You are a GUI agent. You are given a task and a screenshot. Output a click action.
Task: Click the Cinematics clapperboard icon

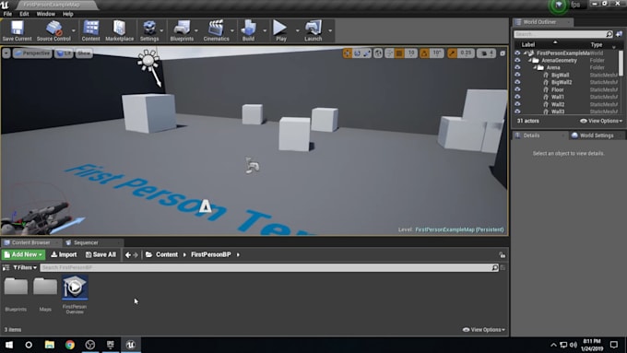216,30
